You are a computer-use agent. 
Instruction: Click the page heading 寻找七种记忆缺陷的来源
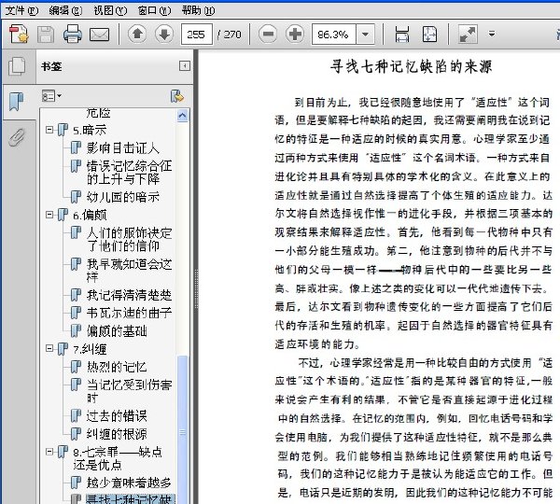411,67
